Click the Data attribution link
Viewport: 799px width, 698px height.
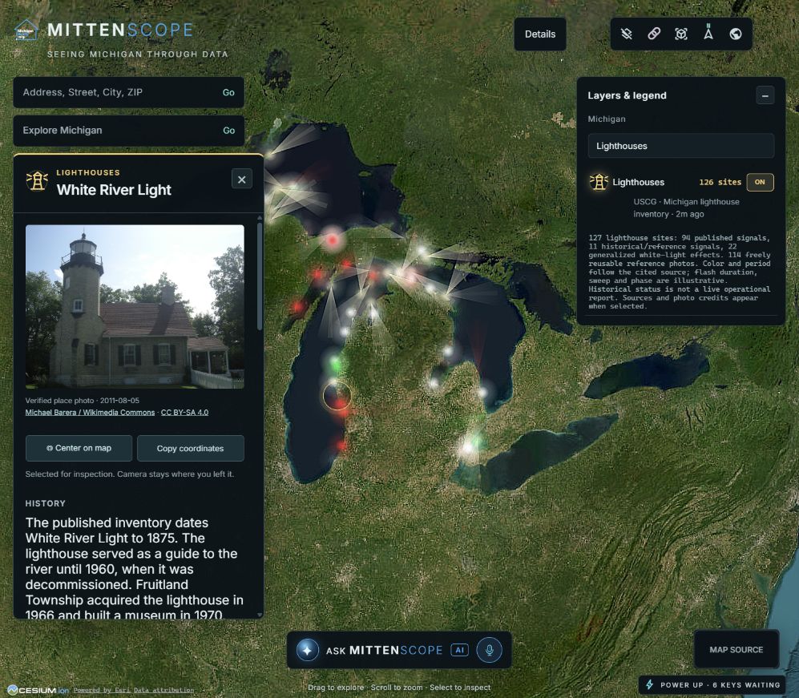click(163, 690)
